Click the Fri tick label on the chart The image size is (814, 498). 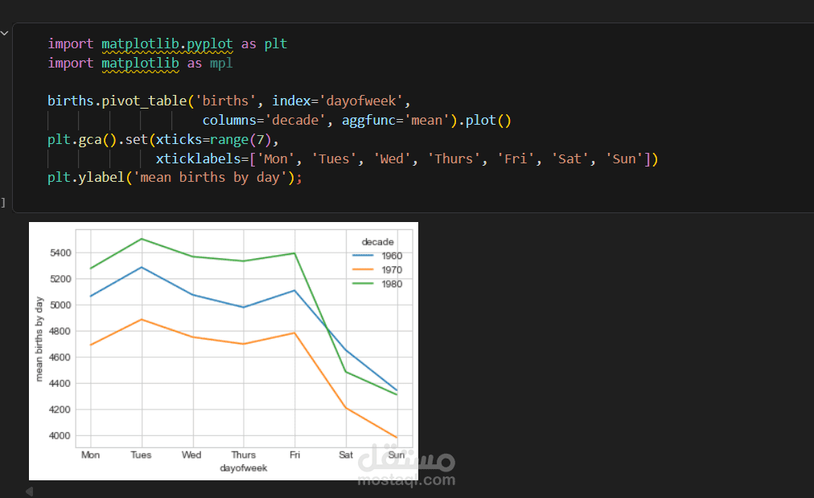(x=294, y=455)
